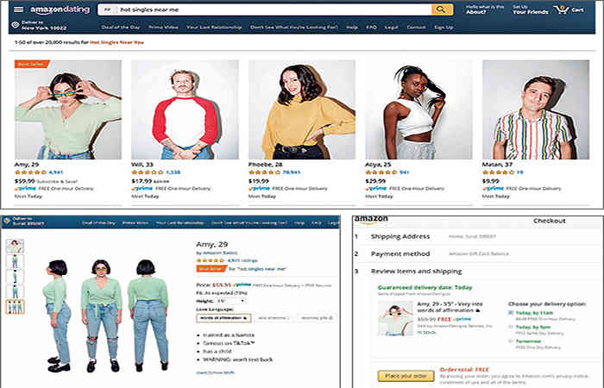604x388 pixels.
Task: Click the yellow search magnifier button
Action: pyautogui.click(x=442, y=9)
